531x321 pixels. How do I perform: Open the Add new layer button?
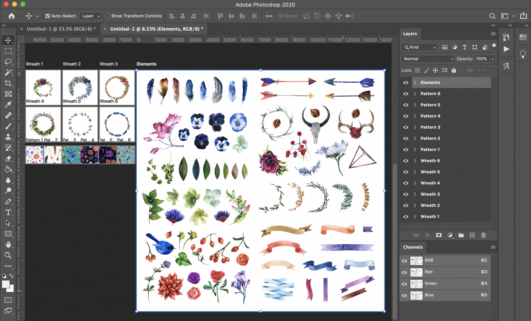[x=472, y=235]
